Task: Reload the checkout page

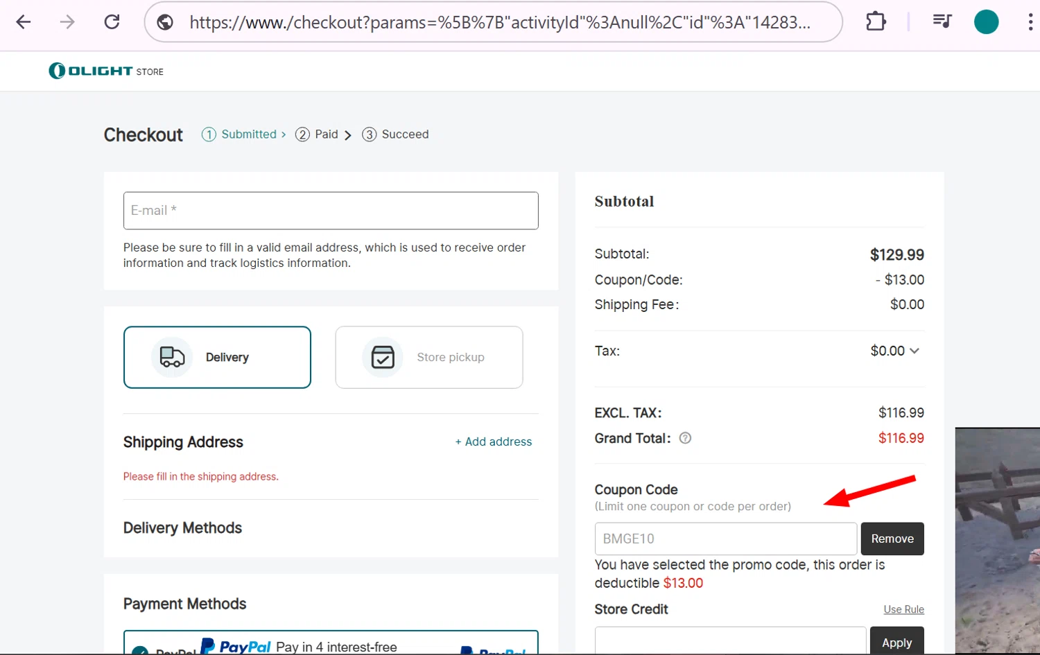Action: 112,22
